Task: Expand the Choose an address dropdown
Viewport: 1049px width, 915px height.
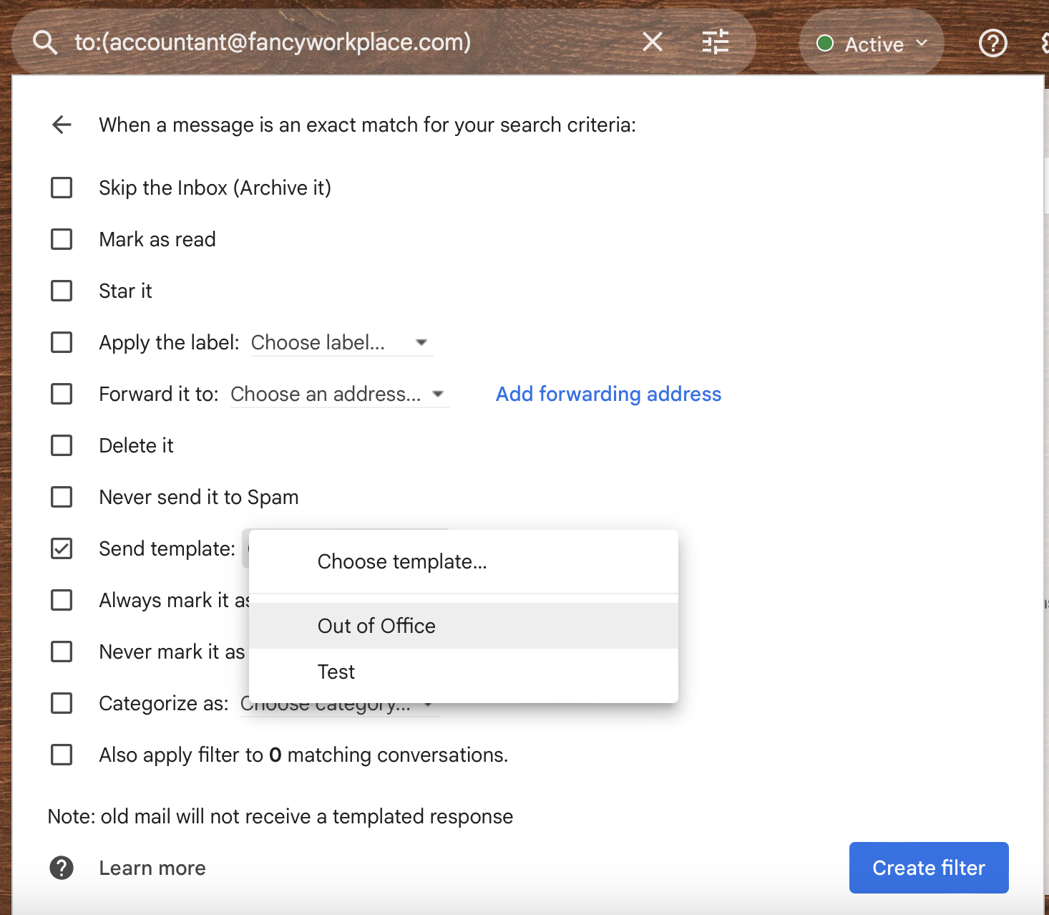Action: click(338, 394)
